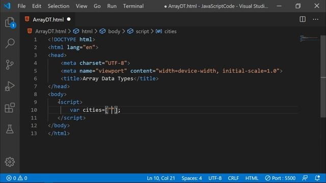Click the code minimap preview
The image size is (326, 183).
[309, 39]
